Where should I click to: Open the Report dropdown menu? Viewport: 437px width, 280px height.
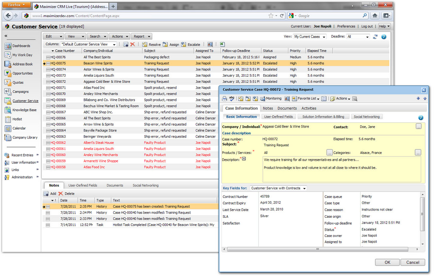pos(142,37)
